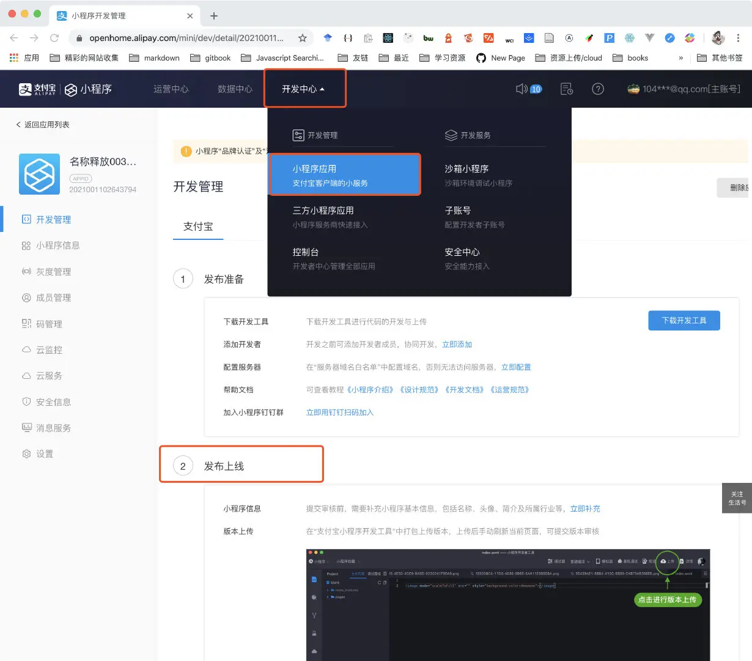Select 小程序应用 menu entry
752x661 pixels.
pyautogui.click(x=345, y=175)
